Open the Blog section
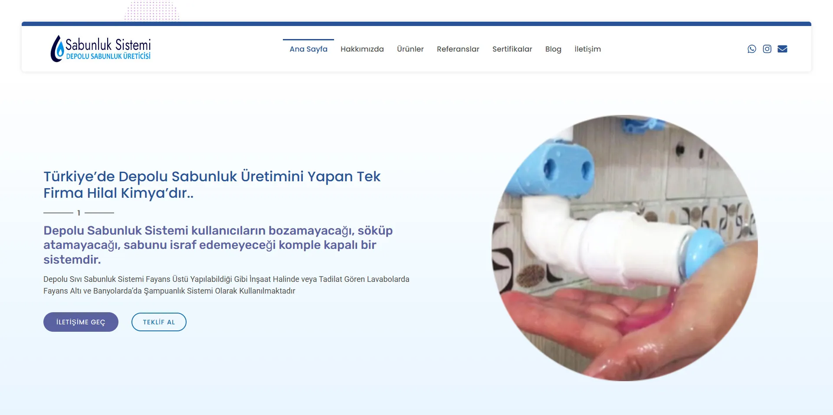The image size is (833, 415). click(x=553, y=49)
